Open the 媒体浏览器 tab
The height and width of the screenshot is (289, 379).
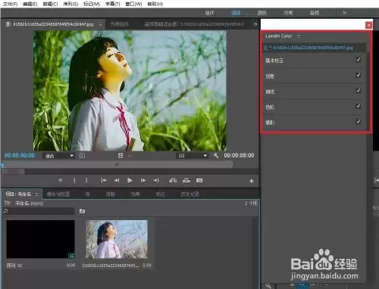[58, 194]
